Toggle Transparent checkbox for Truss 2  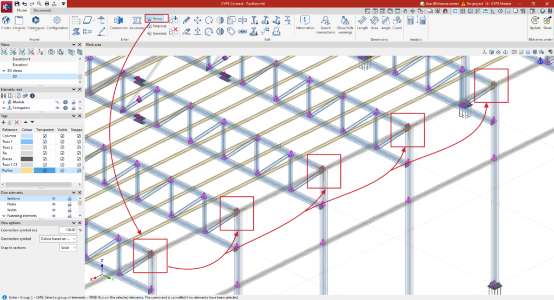44,147
